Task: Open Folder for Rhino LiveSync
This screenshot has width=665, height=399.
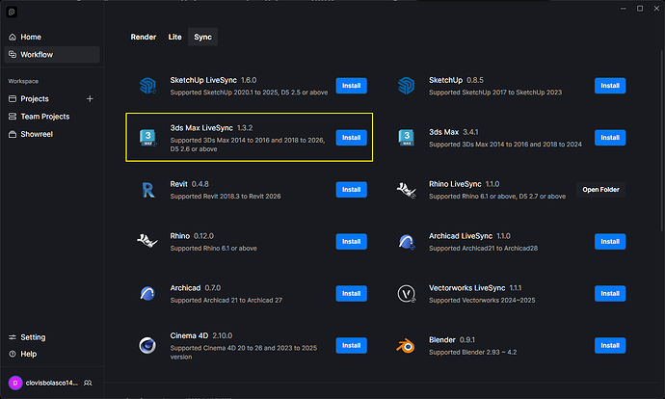Action: click(600, 190)
